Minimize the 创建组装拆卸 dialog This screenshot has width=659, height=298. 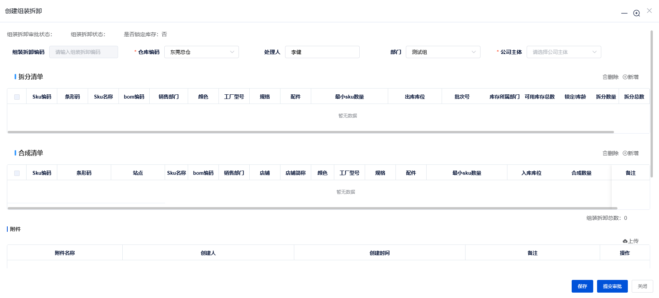(x=624, y=13)
